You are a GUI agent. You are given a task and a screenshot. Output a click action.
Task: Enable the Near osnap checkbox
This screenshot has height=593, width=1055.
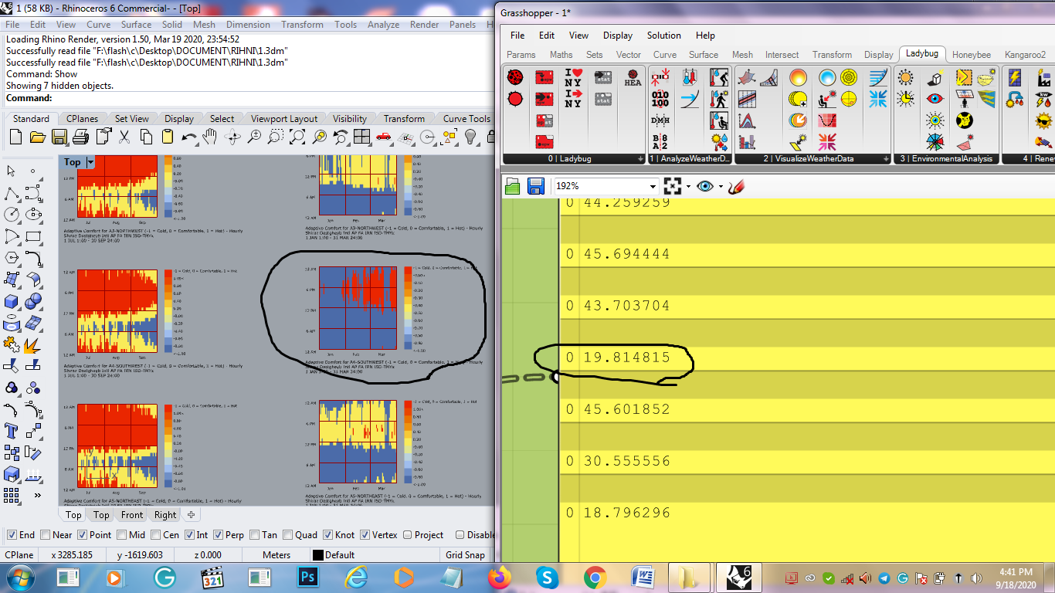[46, 534]
